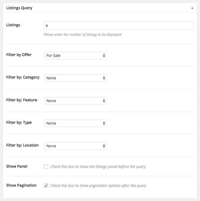Uncheck the Show Pagination checkbox
200x201 pixels.
point(46,186)
